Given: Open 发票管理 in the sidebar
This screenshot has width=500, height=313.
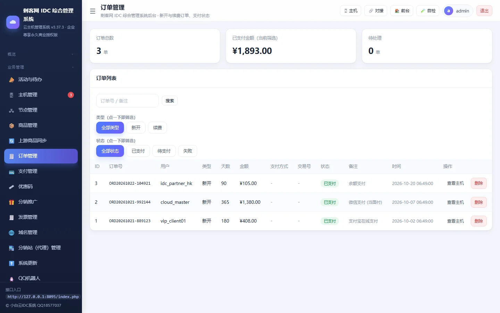Looking at the screenshot, I should [41, 217].
